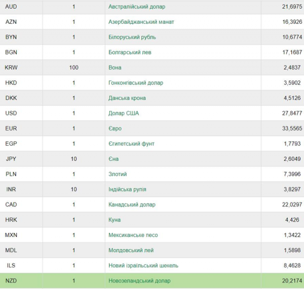Click the Канадський долар link
Image resolution: width=304 pixels, height=289 pixels.
click(x=132, y=205)
